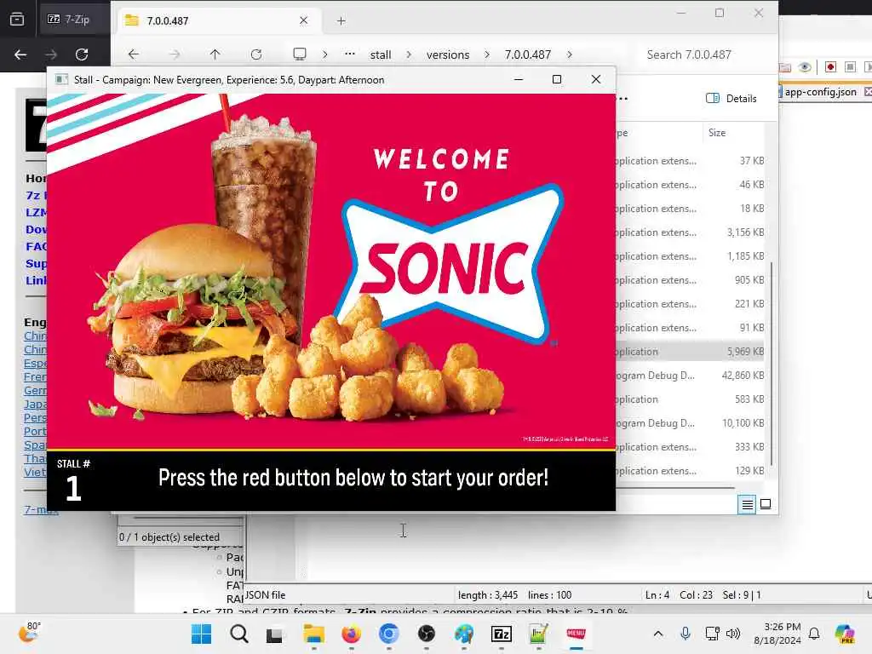The width and height of the screenshot is (872, 654).
Task: Reload the browser page
Action: tap(82, 54)
